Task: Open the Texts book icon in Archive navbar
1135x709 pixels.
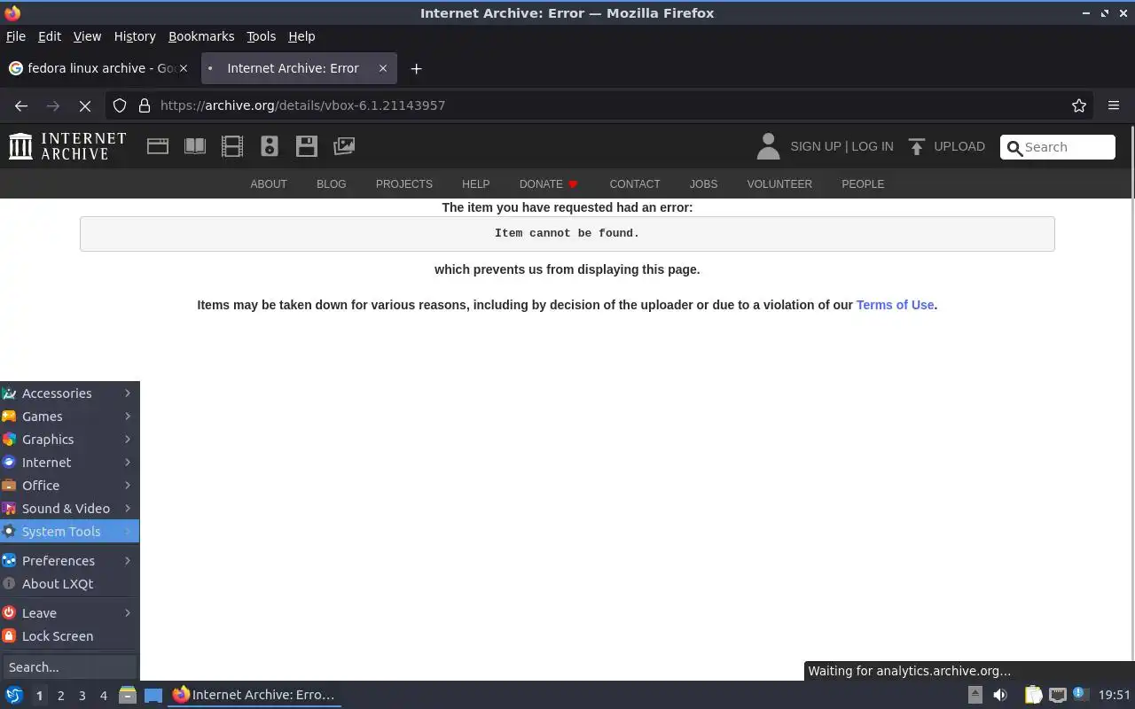Action: tap(195, 146)
